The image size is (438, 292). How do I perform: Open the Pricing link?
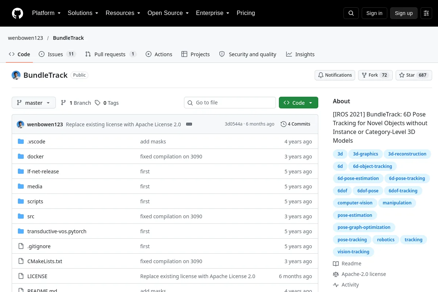tap(246, 13)
